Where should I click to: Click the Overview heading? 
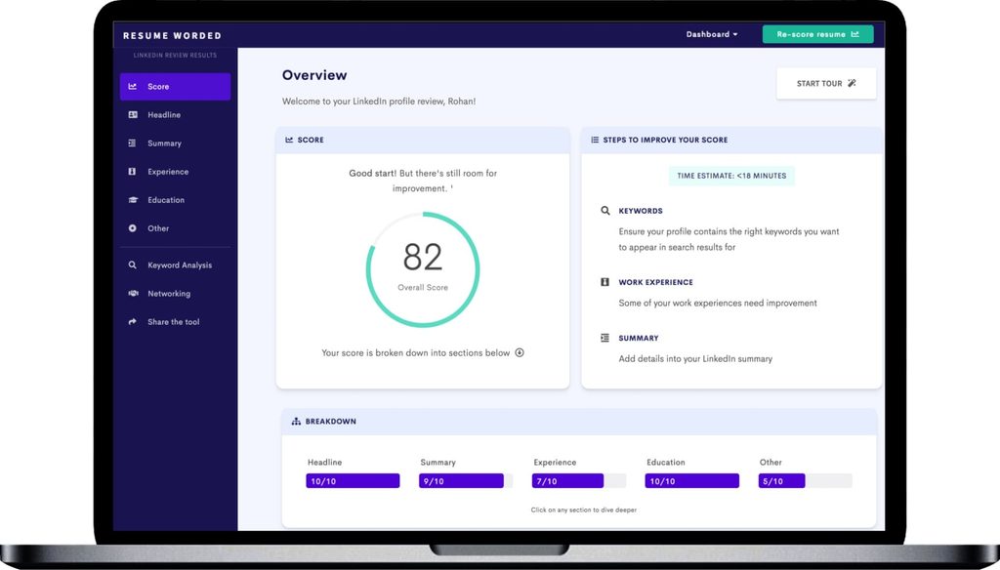point(314,75)
